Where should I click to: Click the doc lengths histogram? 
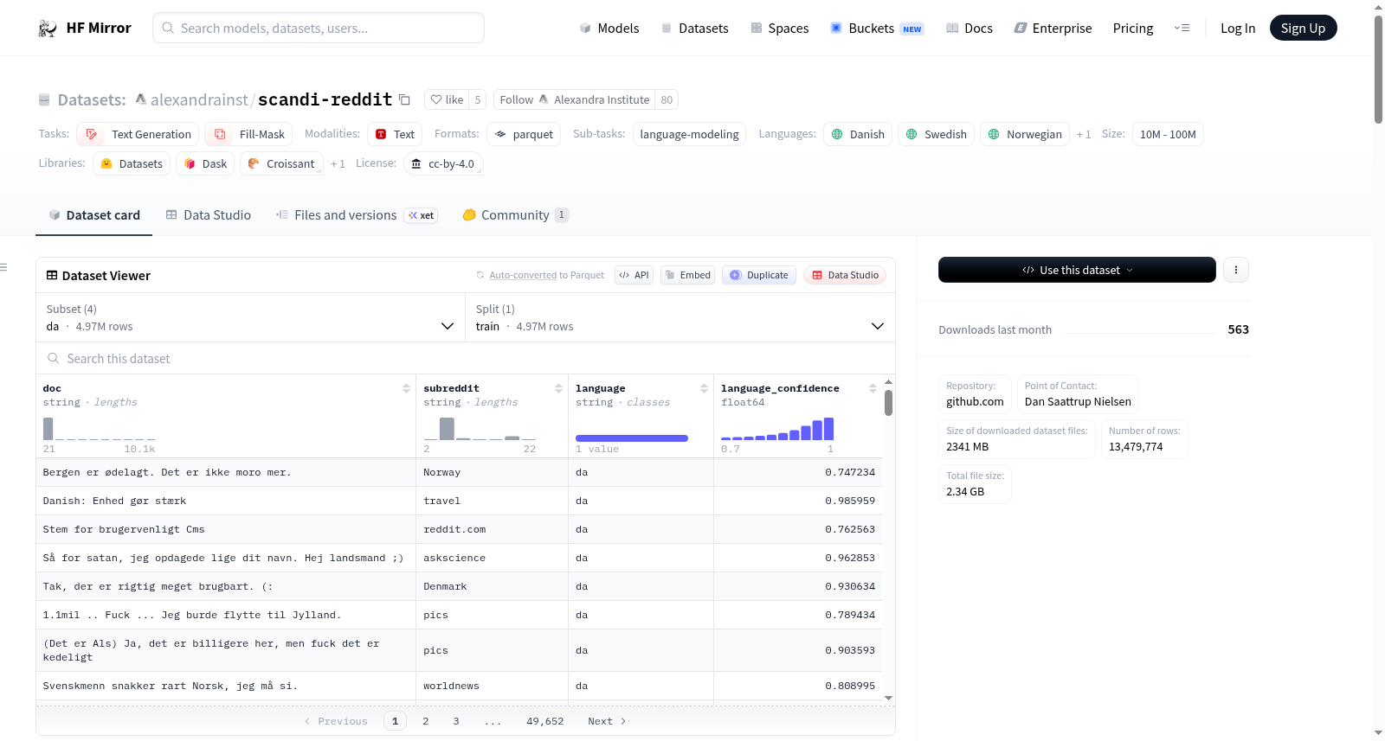(100, 429)
